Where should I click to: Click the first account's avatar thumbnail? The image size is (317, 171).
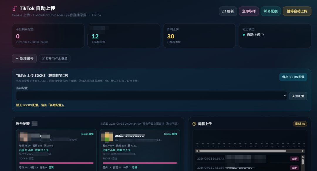(23, 137)
